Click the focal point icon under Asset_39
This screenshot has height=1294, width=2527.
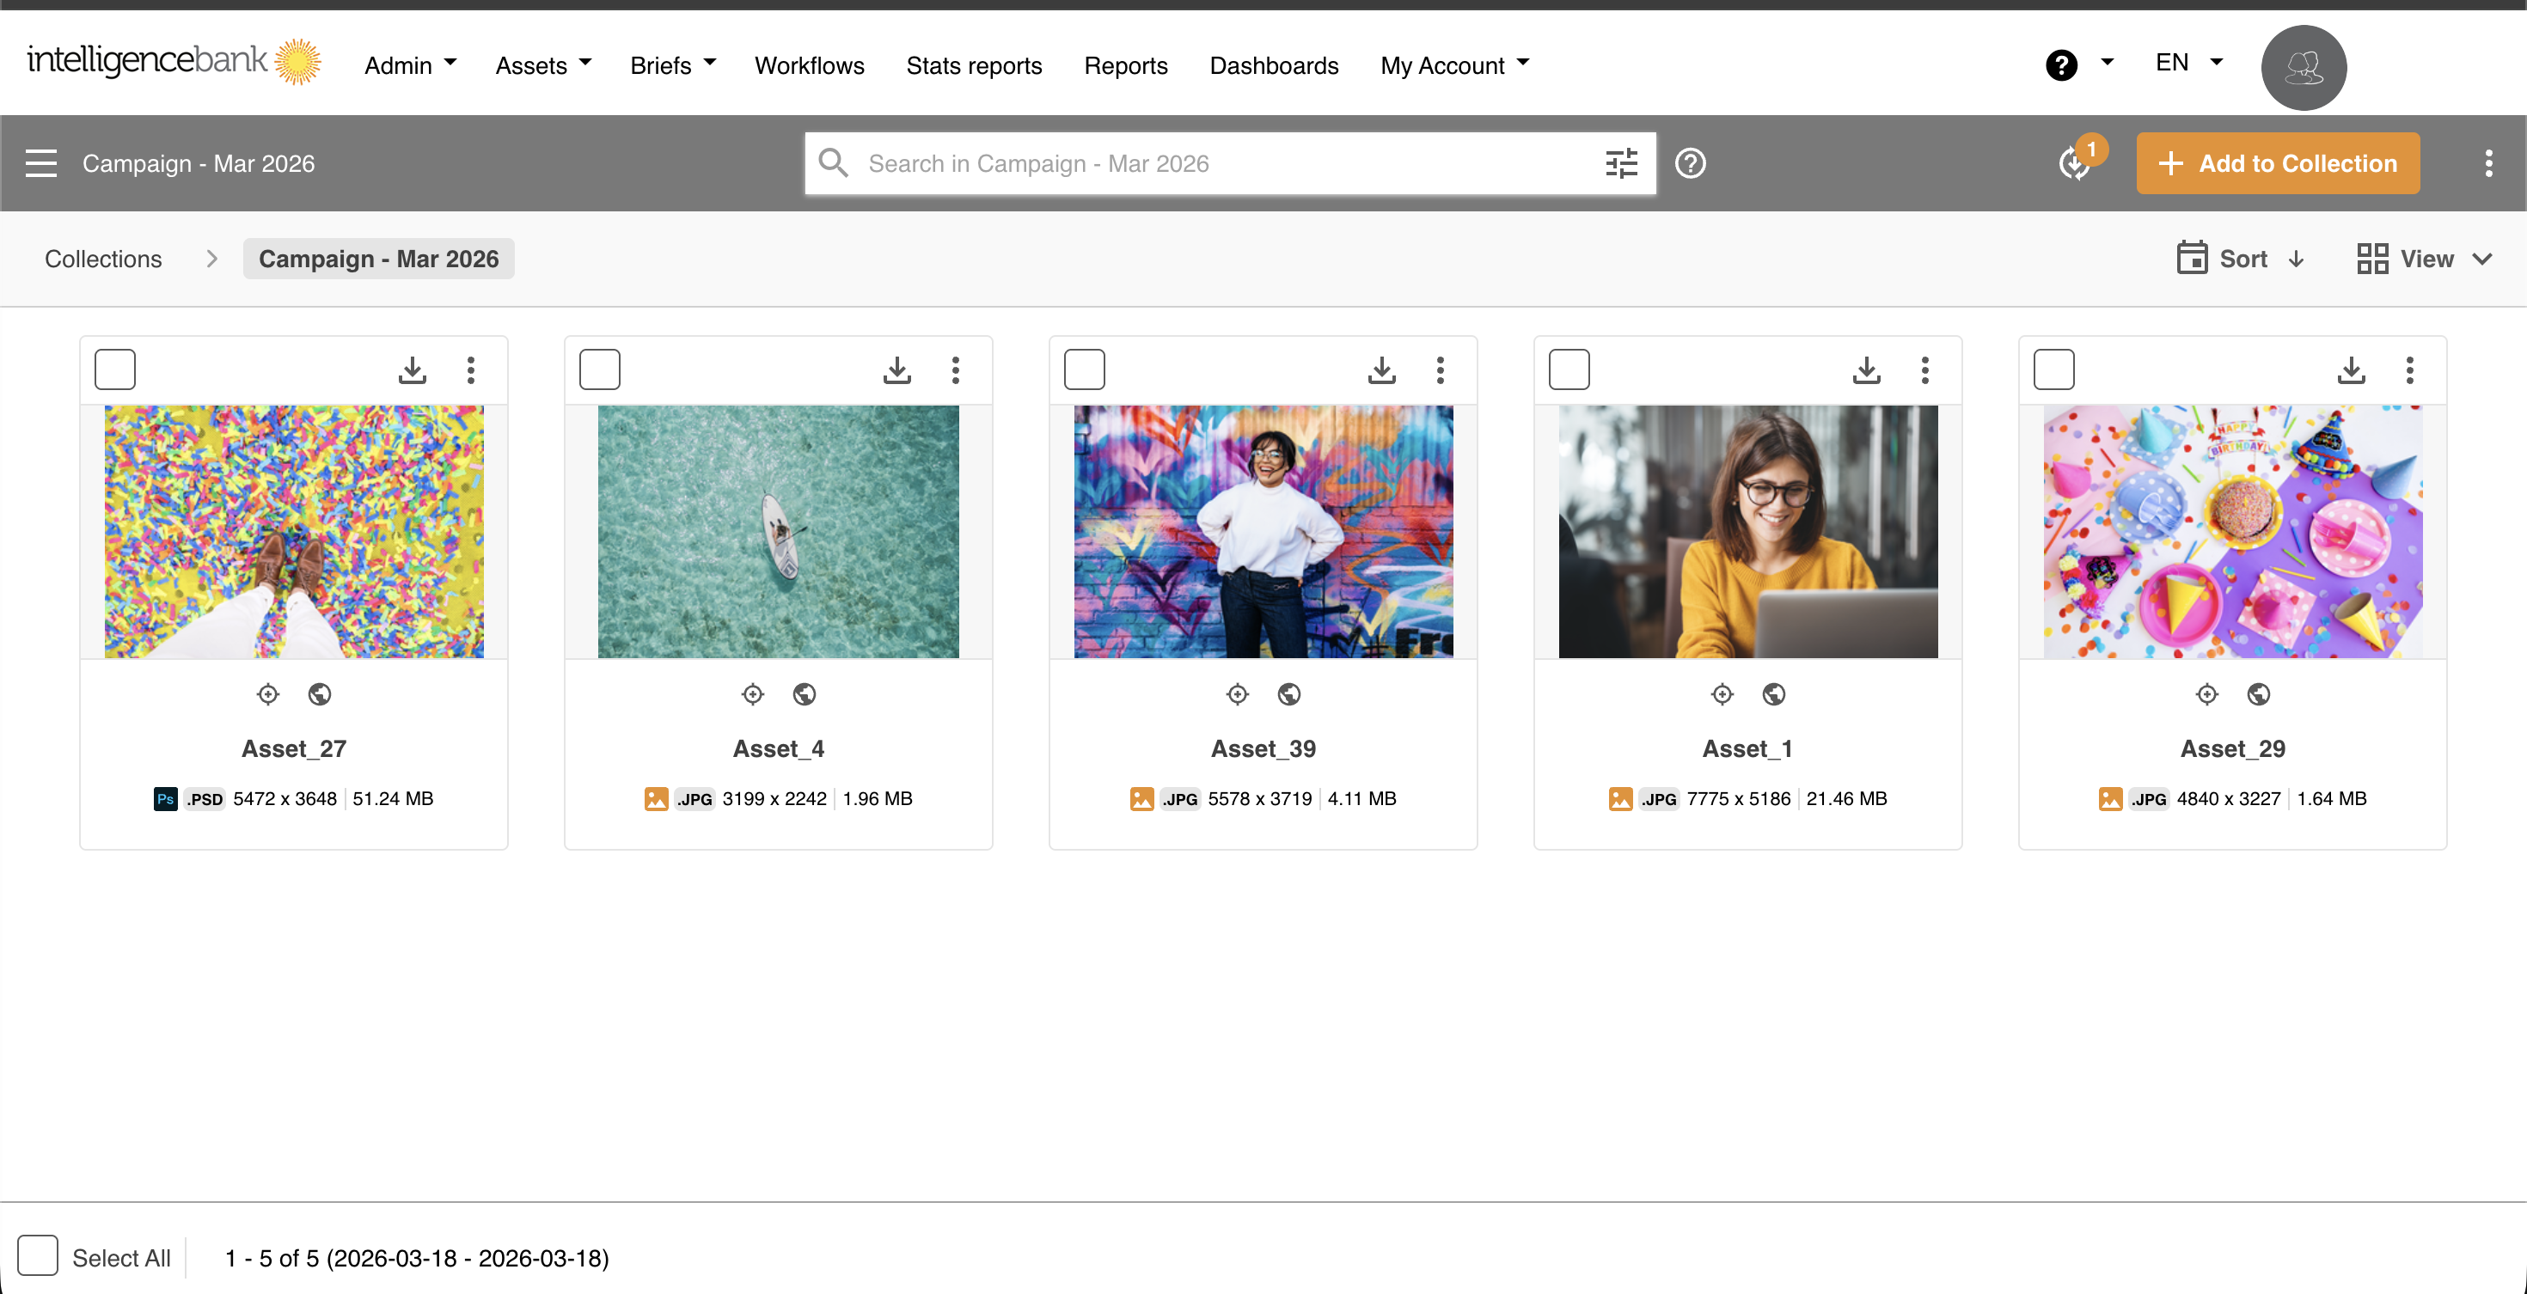[x=1237, y=694]
